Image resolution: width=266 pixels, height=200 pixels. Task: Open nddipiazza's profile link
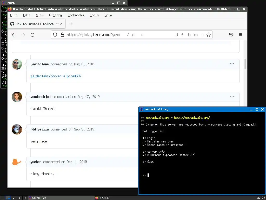(x=39, y=129)
